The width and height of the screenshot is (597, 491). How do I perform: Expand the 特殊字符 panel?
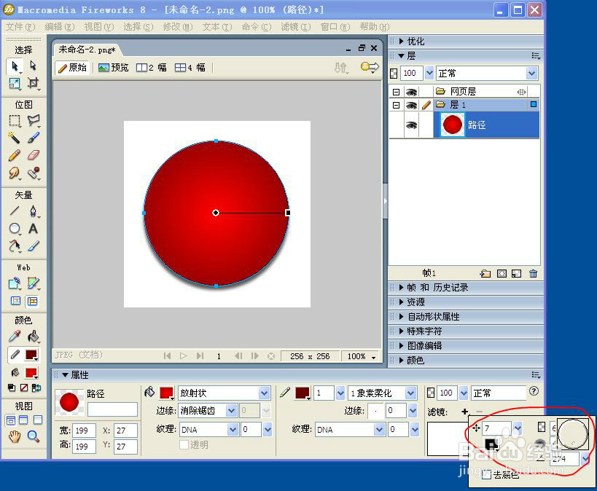[402, 331]
